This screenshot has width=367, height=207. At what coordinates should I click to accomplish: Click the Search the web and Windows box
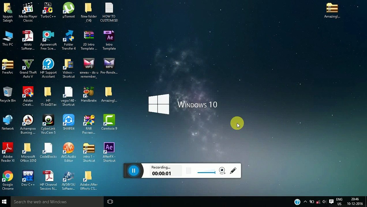pos(57,202)
